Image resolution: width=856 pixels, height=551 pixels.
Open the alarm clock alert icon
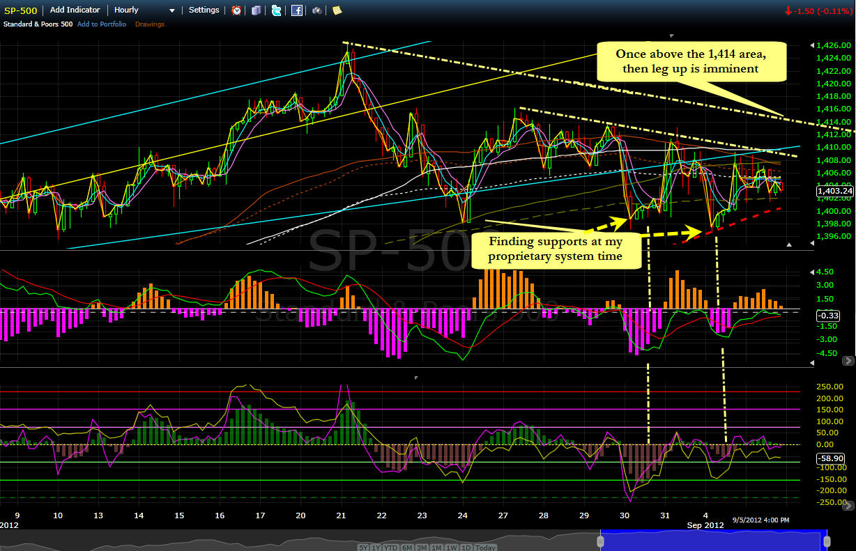236,10
